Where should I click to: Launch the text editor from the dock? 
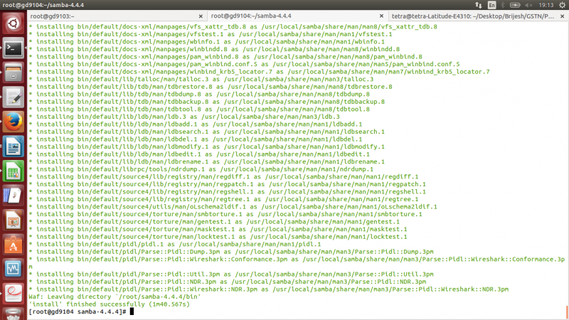[x=14, y=97]
